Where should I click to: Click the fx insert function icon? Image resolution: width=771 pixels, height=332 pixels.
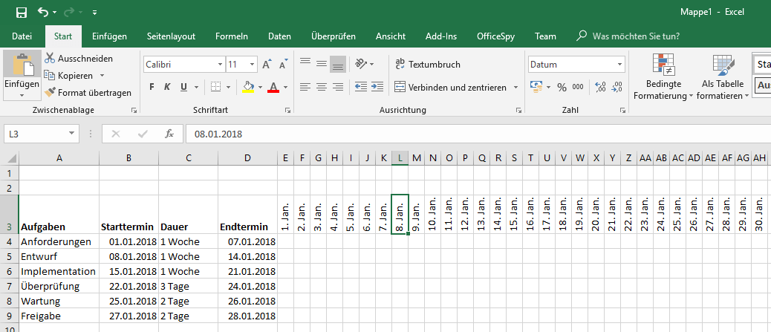click(169, 134)
